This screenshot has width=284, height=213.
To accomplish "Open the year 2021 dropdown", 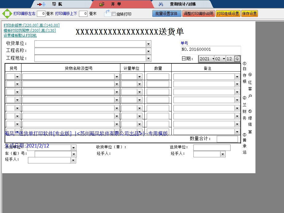I will tap(213, 59).
